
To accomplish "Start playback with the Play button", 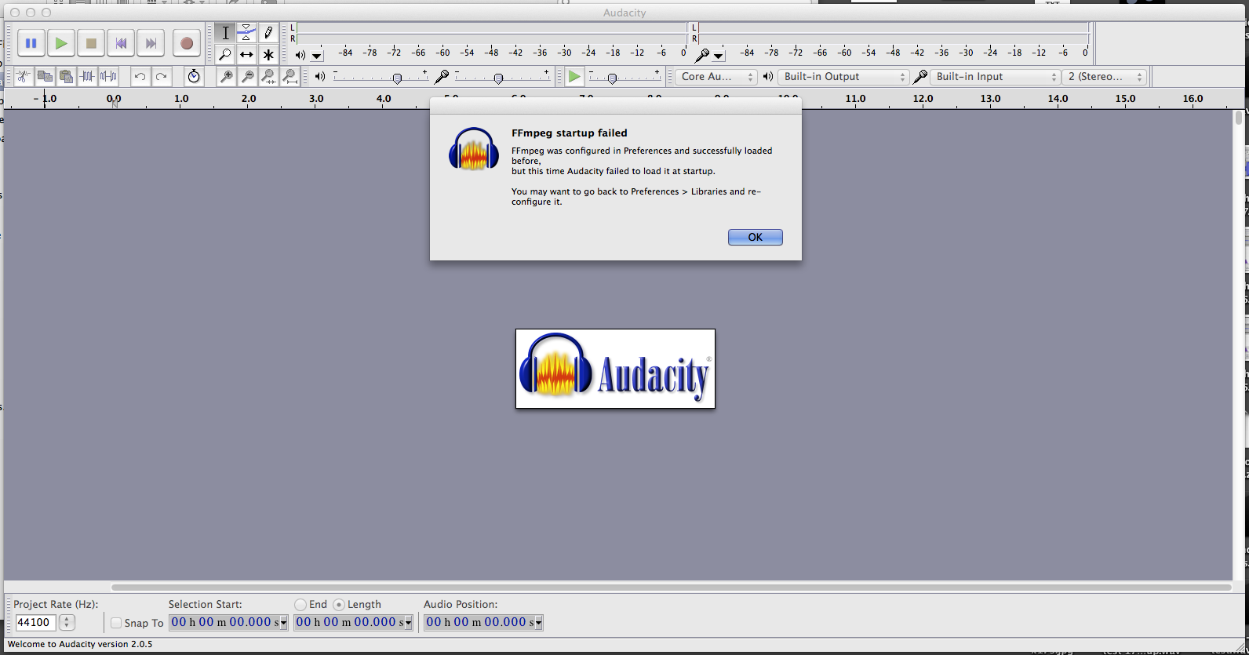I will click(60, 43).
